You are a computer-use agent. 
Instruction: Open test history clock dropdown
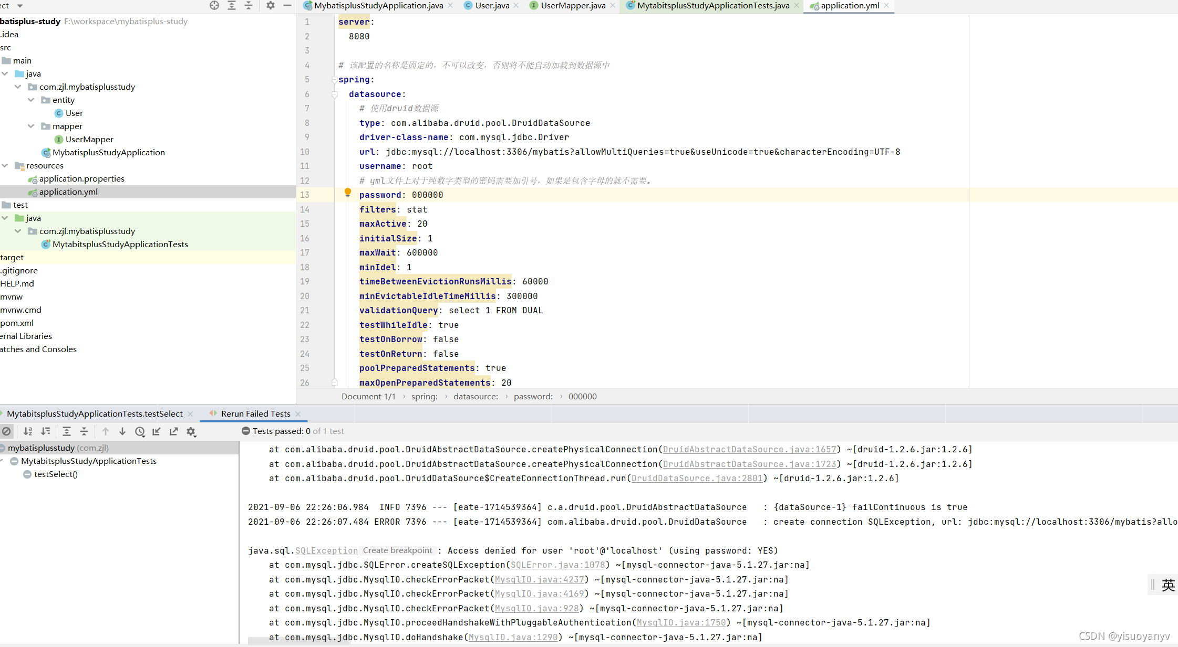(140, 431)
